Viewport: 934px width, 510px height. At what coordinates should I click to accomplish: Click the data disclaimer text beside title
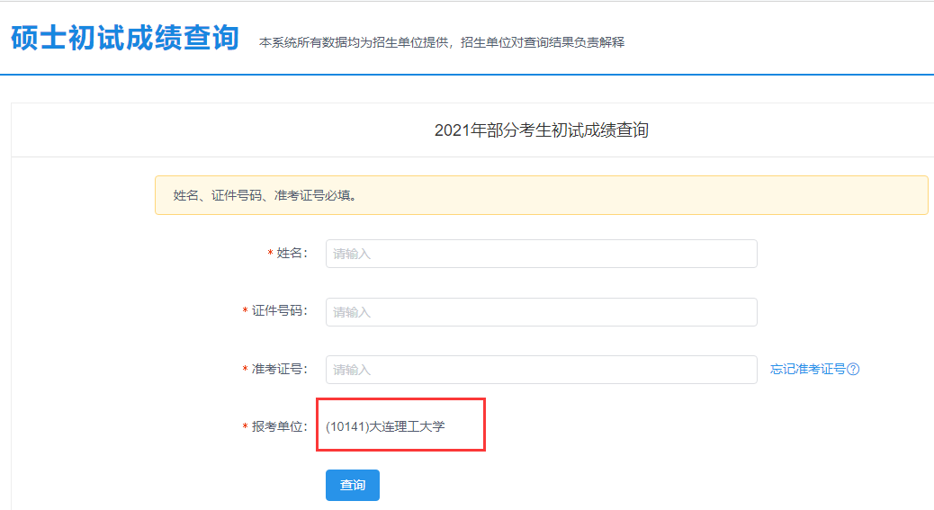(x=441, y=42)
